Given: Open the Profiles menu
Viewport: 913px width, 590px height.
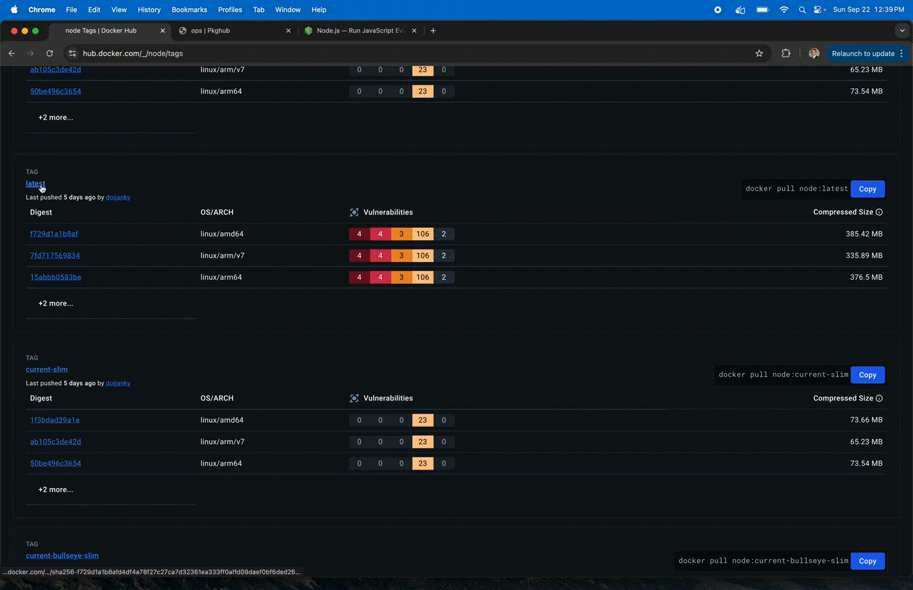Looking at the screenshot, I should [x=230, y=9].
